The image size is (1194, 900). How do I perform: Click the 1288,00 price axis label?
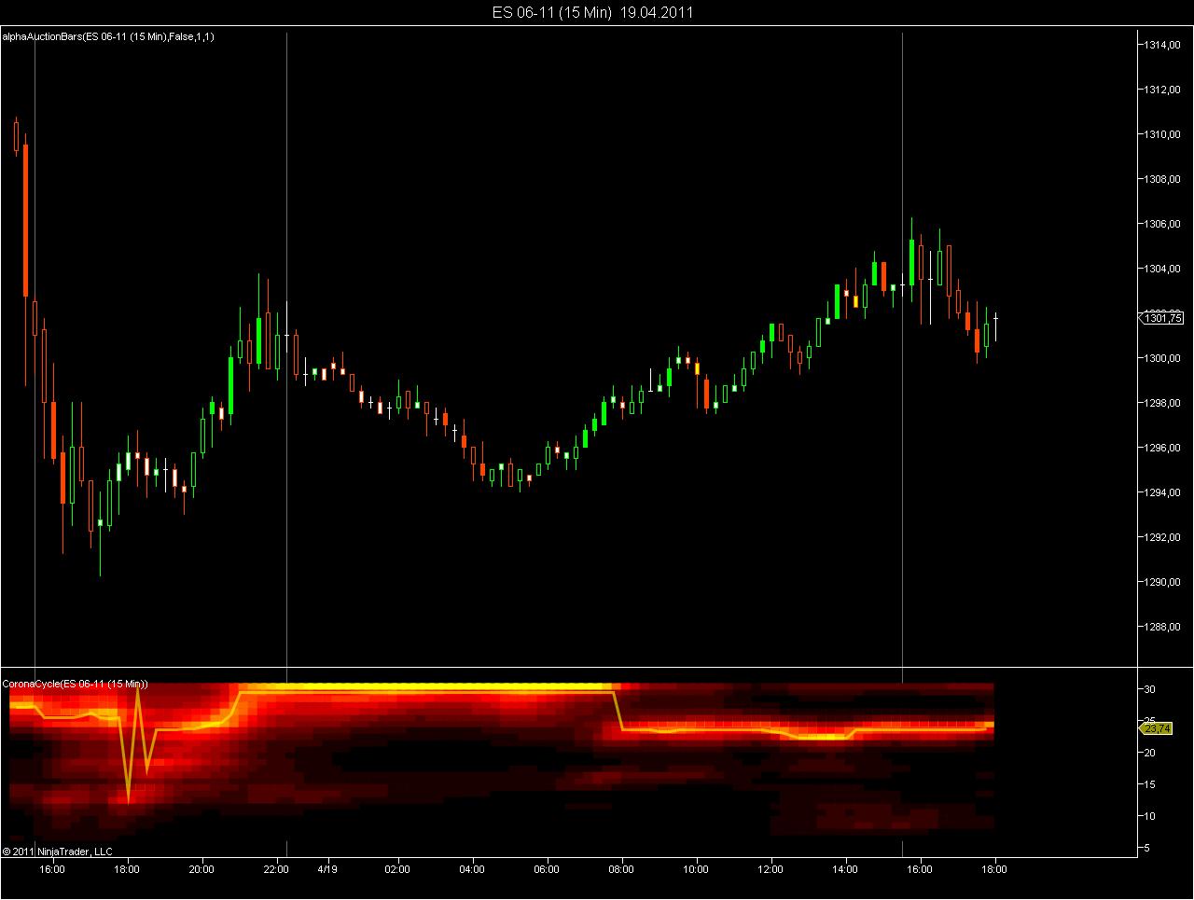(1163, 627)
